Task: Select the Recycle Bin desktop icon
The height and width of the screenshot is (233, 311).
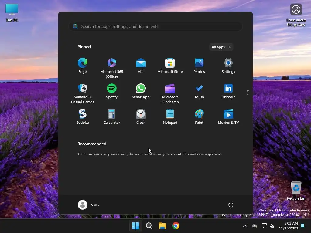Action: tap(296, 191)
